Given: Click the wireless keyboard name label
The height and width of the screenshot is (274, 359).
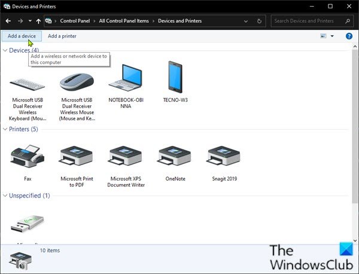Looking at the screenshot, I should [x=28, y=109].
